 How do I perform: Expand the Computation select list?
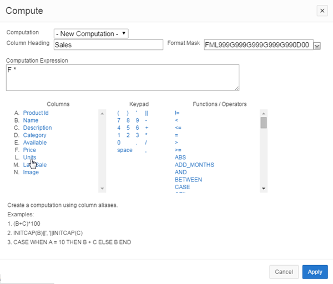pyautogui.click(x=92, y=34)
